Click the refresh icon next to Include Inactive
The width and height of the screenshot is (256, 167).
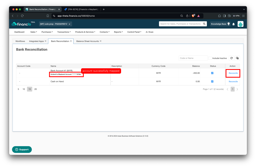[x=231, y=58]
